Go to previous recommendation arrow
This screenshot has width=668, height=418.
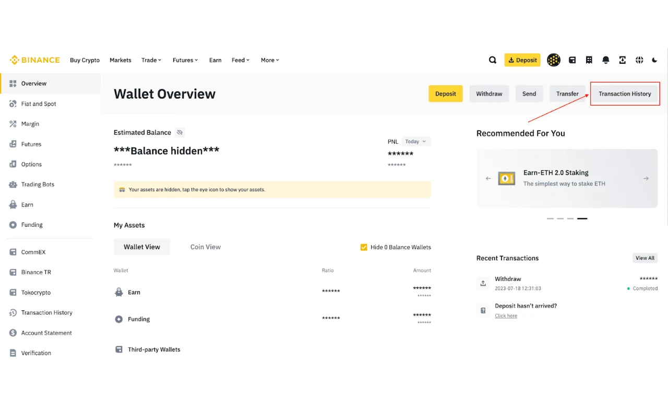488,179
